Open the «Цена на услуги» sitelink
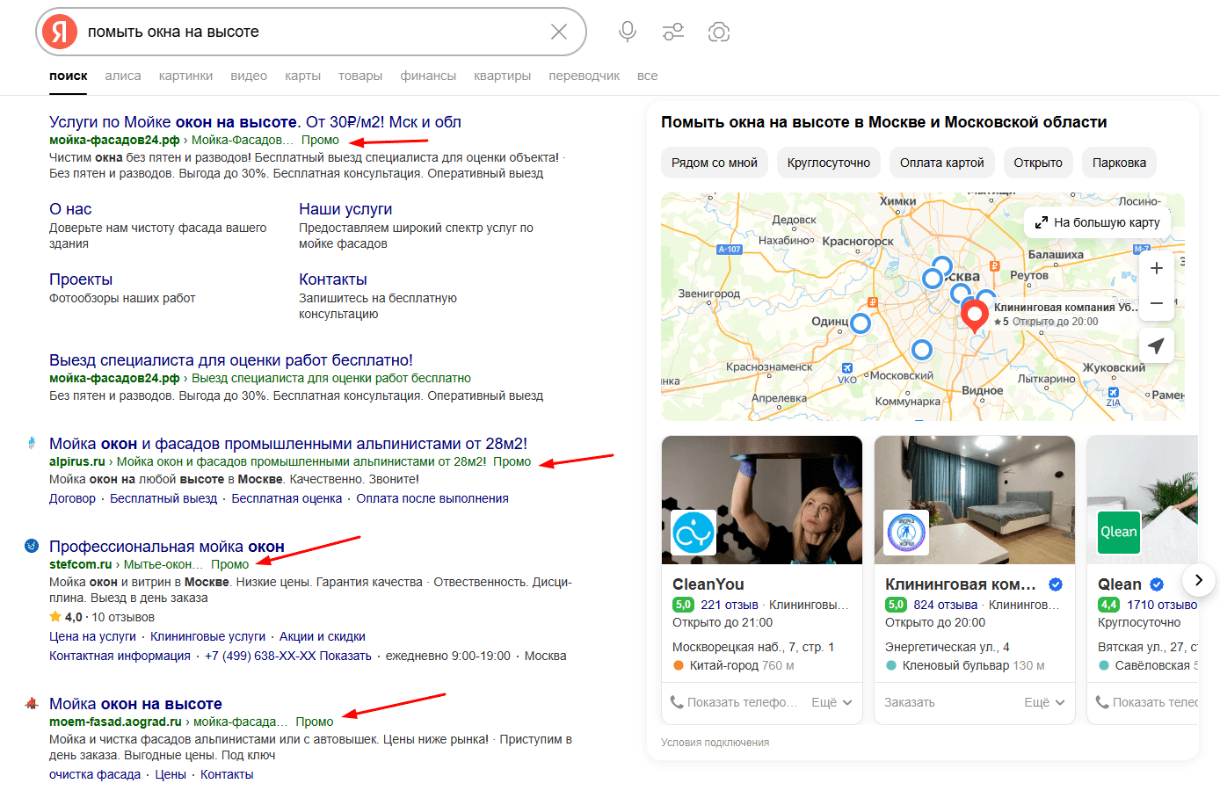The image size is (1220, 798). (x=92, y=636)
